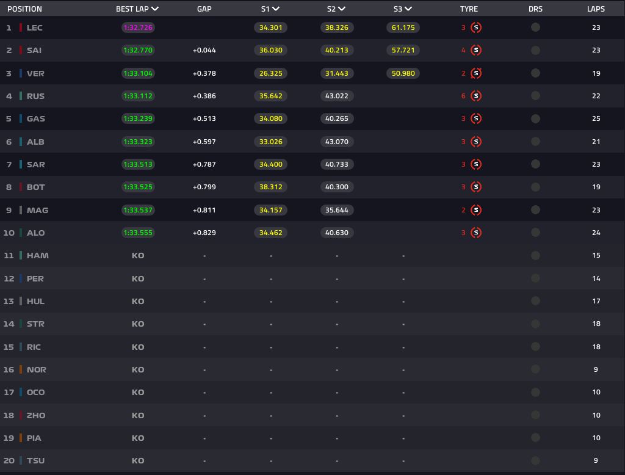625x475 pixels.
Task: Click MAG's soft tyre icon
Action: point(476,210)
